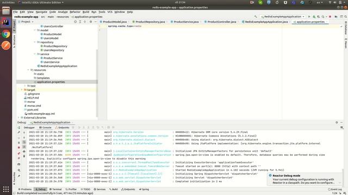
Task: Expand the test folder
Action: click(x=25, y=86)
